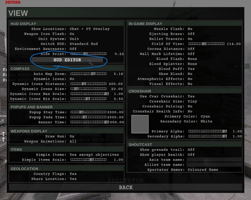The height and width of the screenshot is (200, 251).
Task: Change Unit System value Unit
Action: [74, 39]
